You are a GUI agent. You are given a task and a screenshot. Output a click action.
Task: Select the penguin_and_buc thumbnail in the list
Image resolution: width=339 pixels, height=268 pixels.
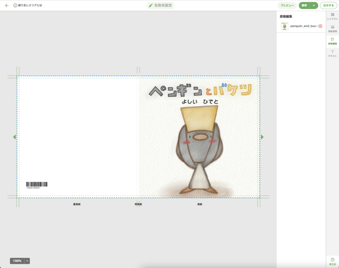pos(284,26)
